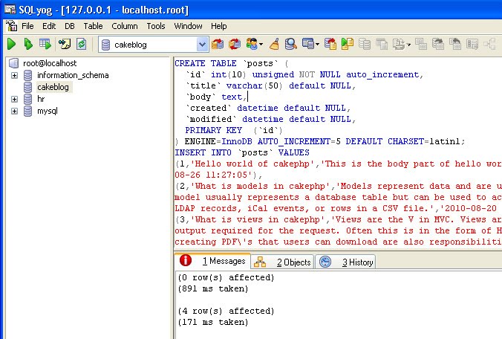Select the mysql database in tree

pyautogui.click(x=48, y=112)
